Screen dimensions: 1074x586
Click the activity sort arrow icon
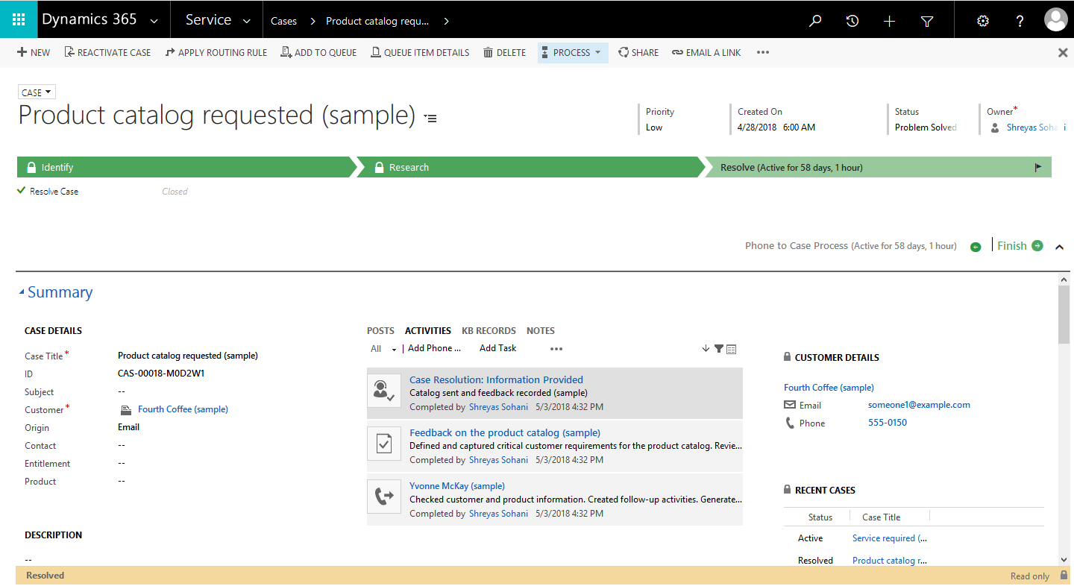point(706,348)
